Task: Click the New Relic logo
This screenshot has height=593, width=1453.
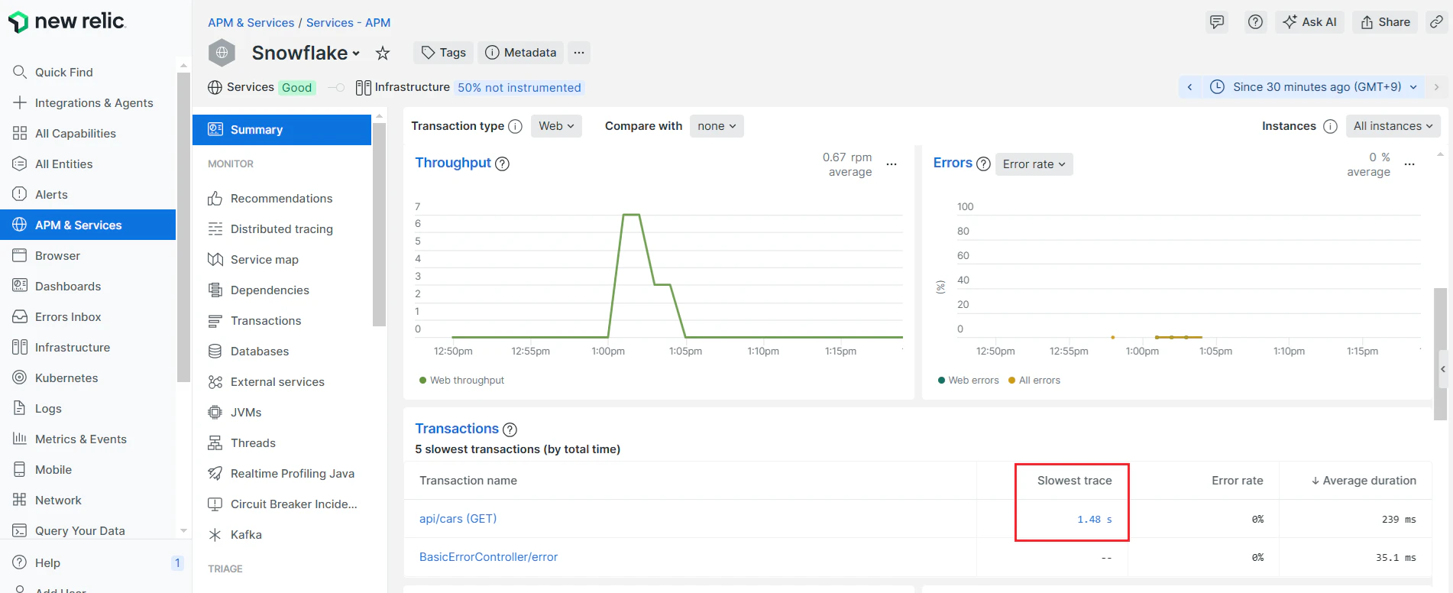Action: coord(66,21)
